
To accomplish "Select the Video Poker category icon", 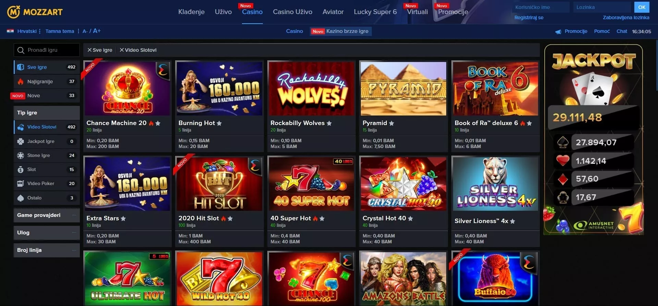I will 21,184.
